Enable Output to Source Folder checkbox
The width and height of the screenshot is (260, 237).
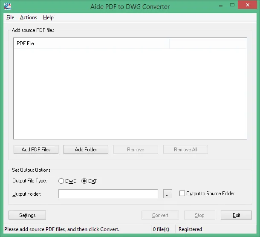pos(182,194)
